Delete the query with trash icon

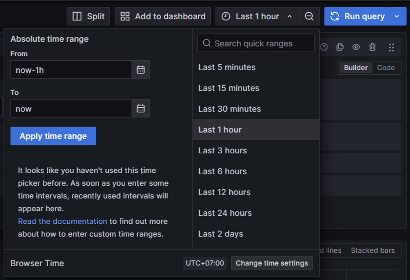click(372, 47)
